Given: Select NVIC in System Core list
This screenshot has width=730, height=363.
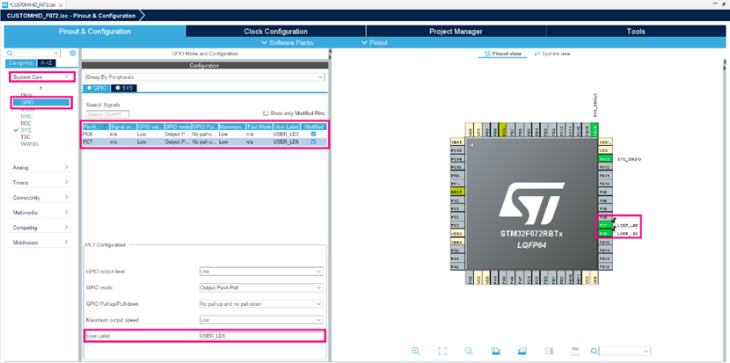Looking at the screenshot, I should 26,116.
